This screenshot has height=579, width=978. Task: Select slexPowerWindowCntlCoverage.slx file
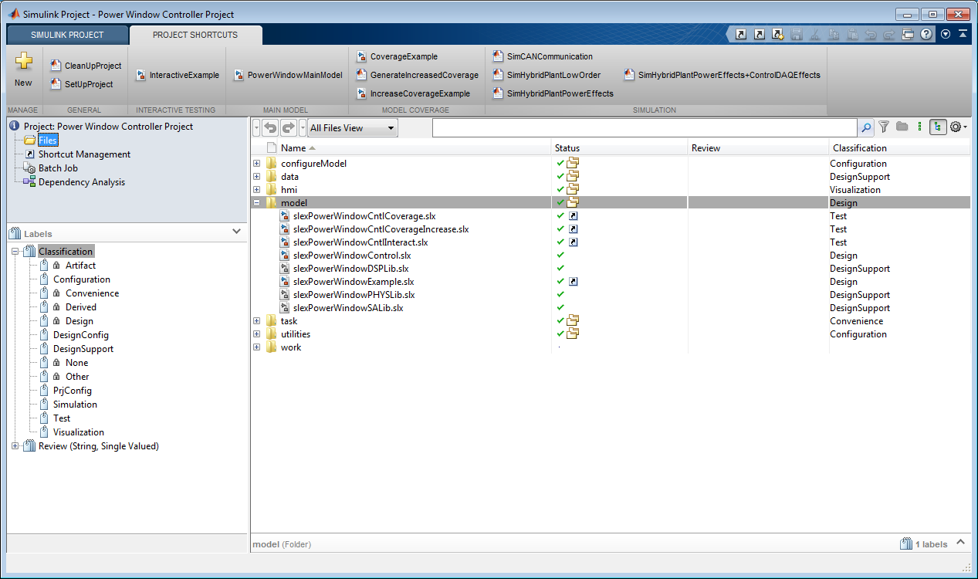click(364, 216)
